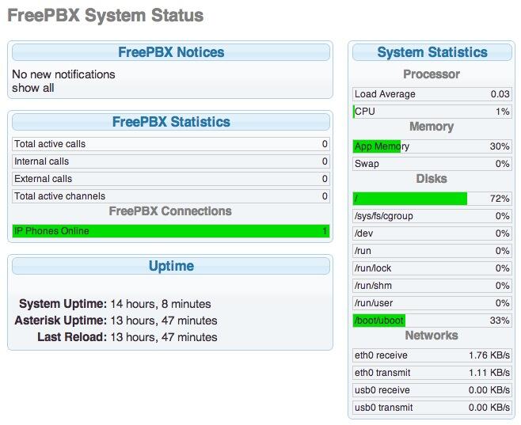Click the Swap 0% row
This screenshot has height=425, width=521.
(x=432, y=164)
